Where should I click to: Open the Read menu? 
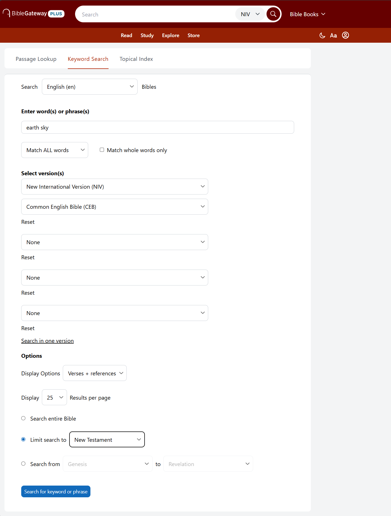tap(126, 35)
